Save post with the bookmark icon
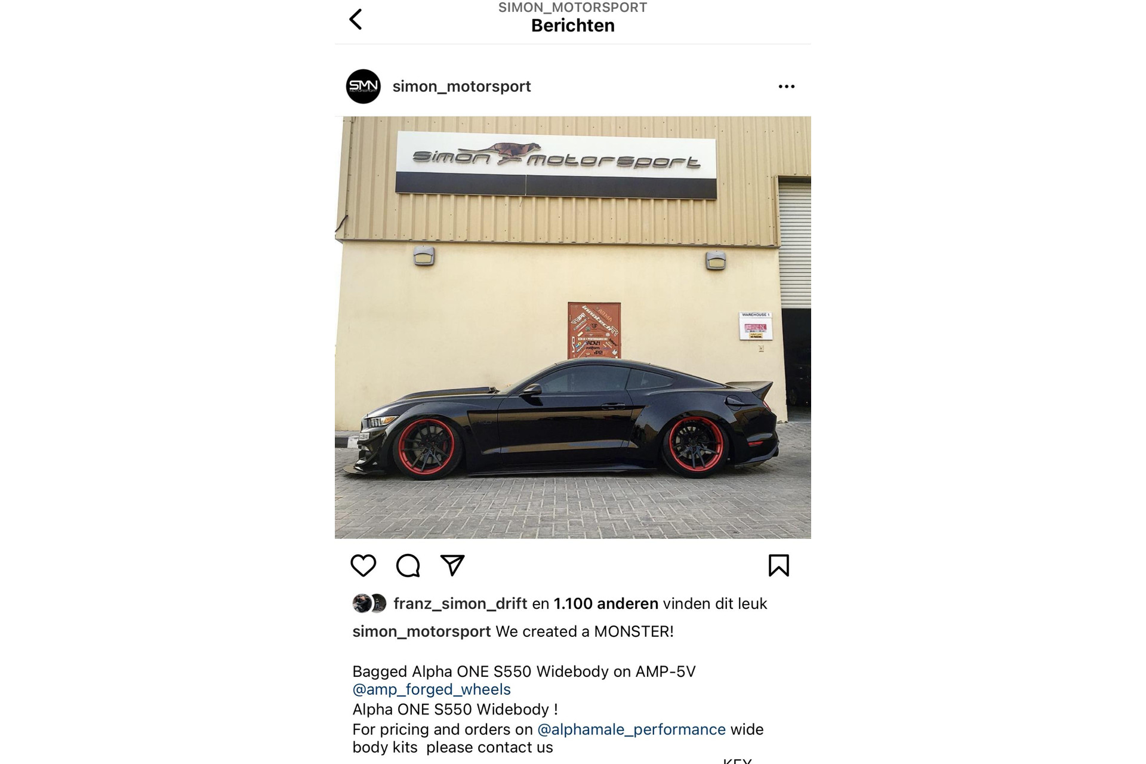1146x764 pixels. (x=778, y=565)
